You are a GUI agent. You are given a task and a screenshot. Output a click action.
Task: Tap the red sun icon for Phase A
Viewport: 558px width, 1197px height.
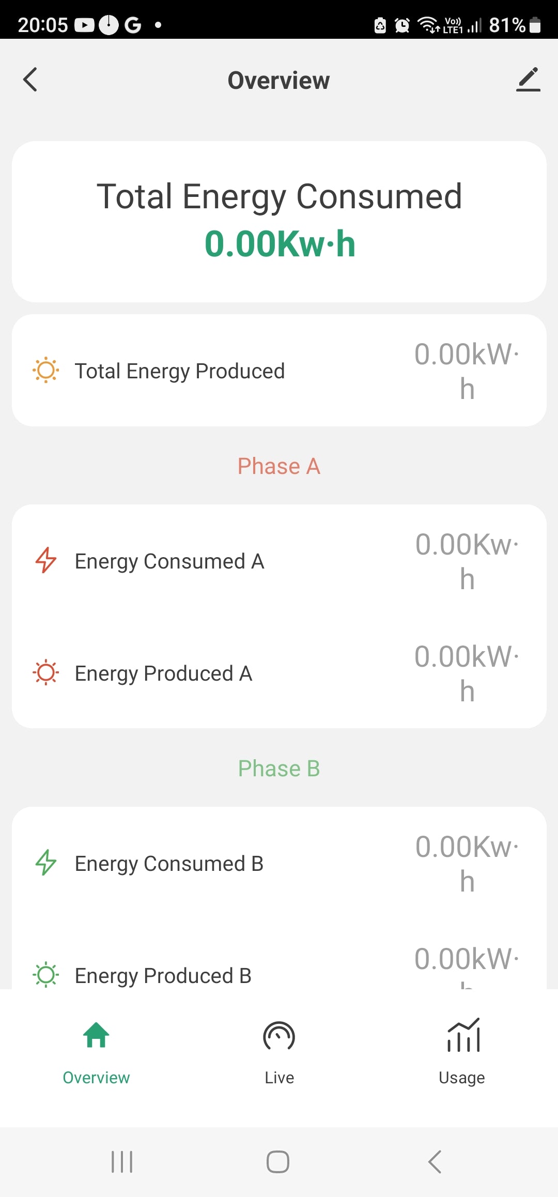click(x=45, y=672)
